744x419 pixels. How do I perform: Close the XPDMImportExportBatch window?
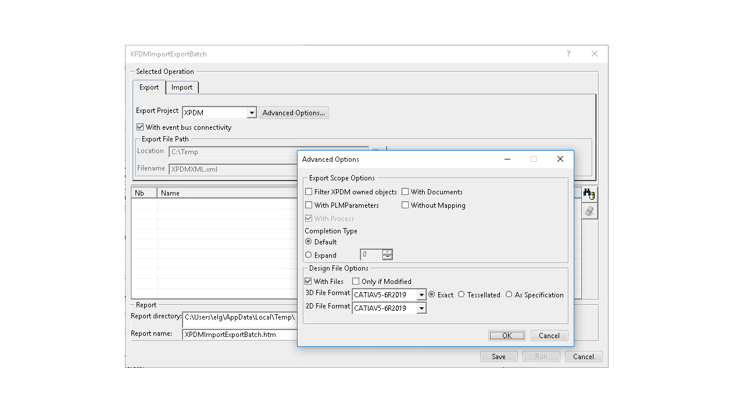point(594,54)
